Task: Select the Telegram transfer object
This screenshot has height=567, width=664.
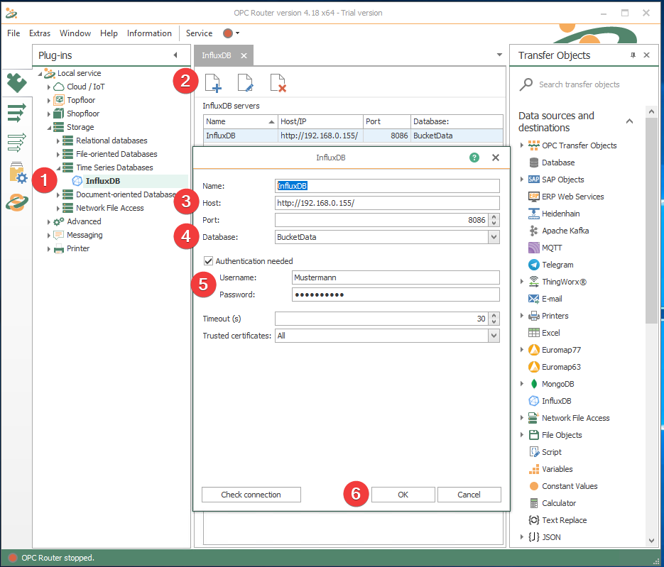Action: click(x=557, y=265)
